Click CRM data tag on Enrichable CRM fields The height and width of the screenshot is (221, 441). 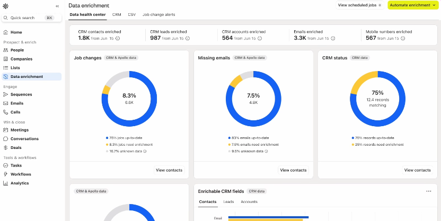pos(257,191)
